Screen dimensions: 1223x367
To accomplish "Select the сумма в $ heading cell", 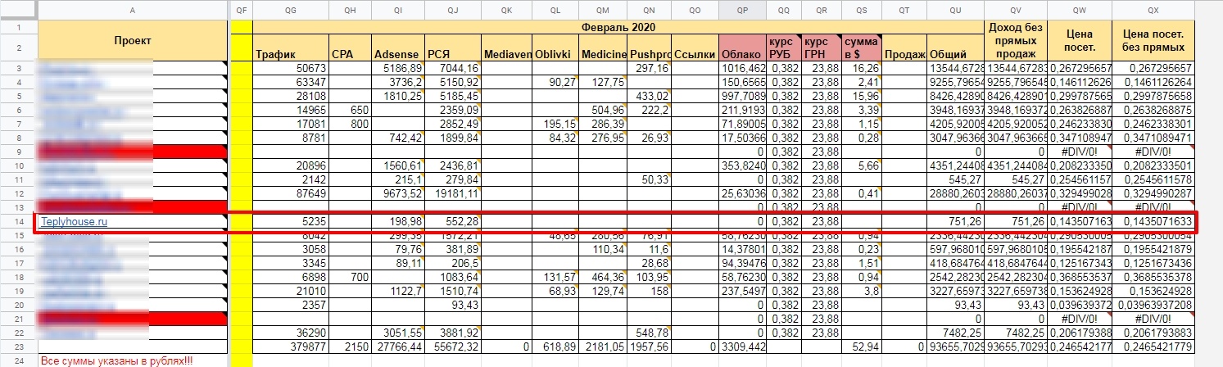I will point(862,48).
